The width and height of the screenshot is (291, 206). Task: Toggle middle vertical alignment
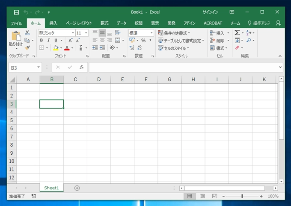102,33
